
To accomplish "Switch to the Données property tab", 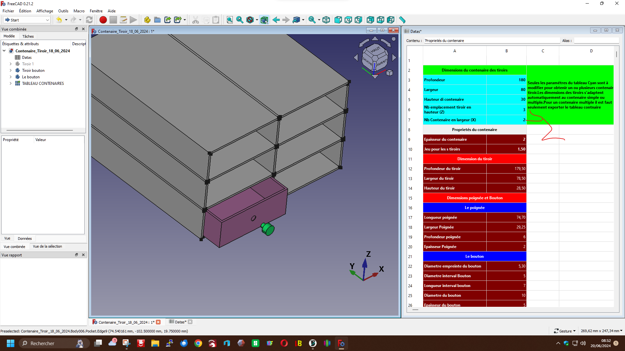I will [x=25, y=239].
